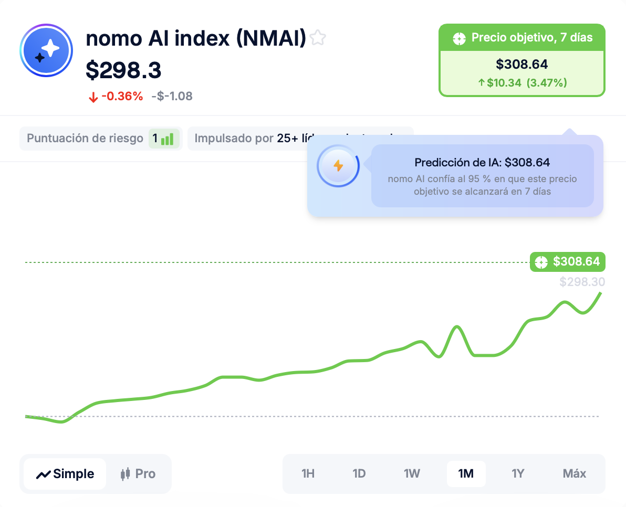Viewport: 626px width, 507px height.
Task: Select the 1Y time range
Action: (518, 474)
